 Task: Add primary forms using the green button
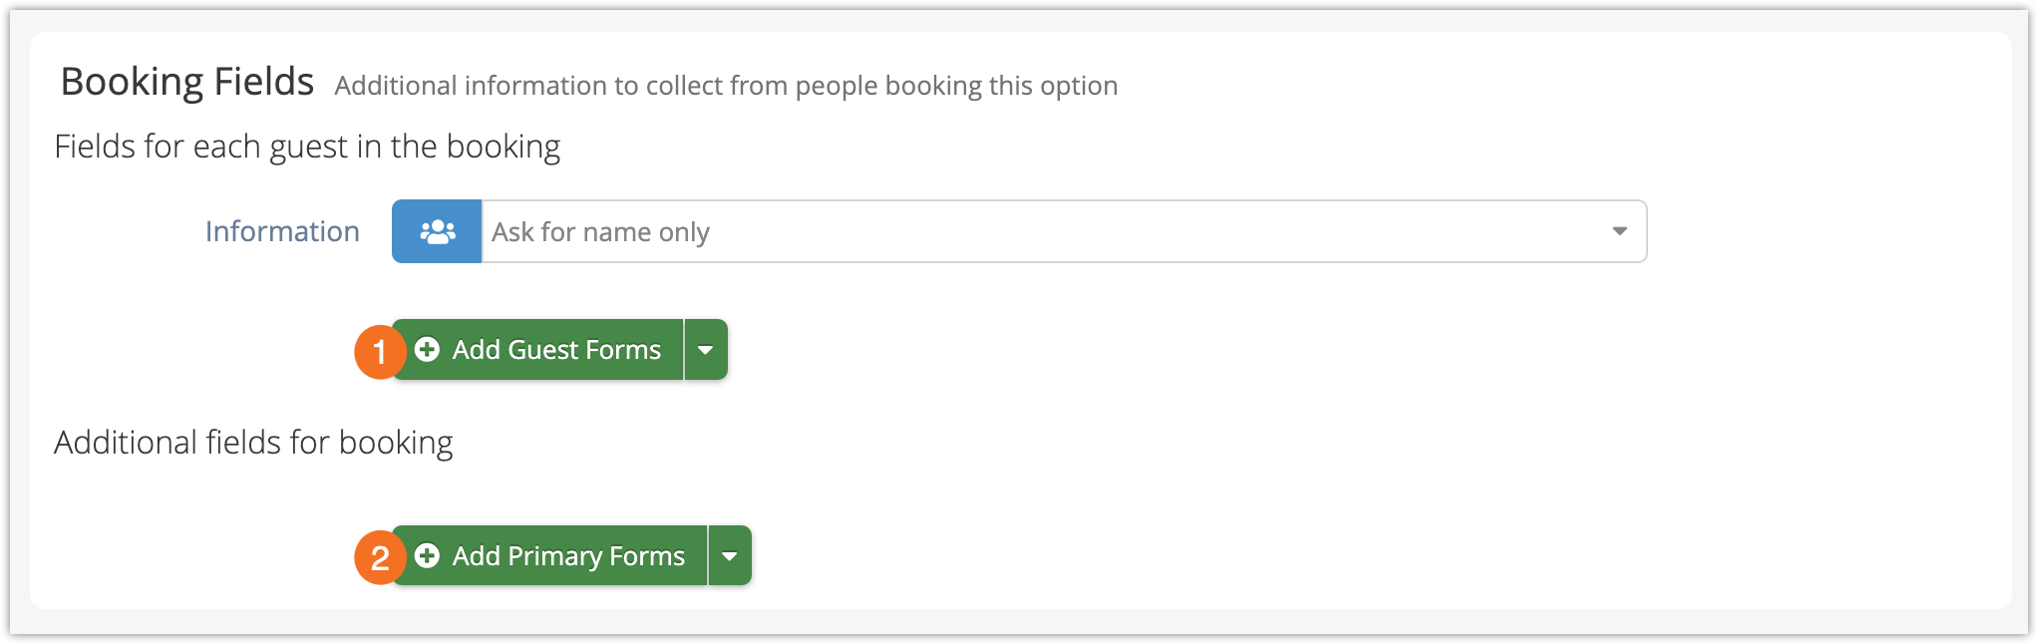click(550, 556)
